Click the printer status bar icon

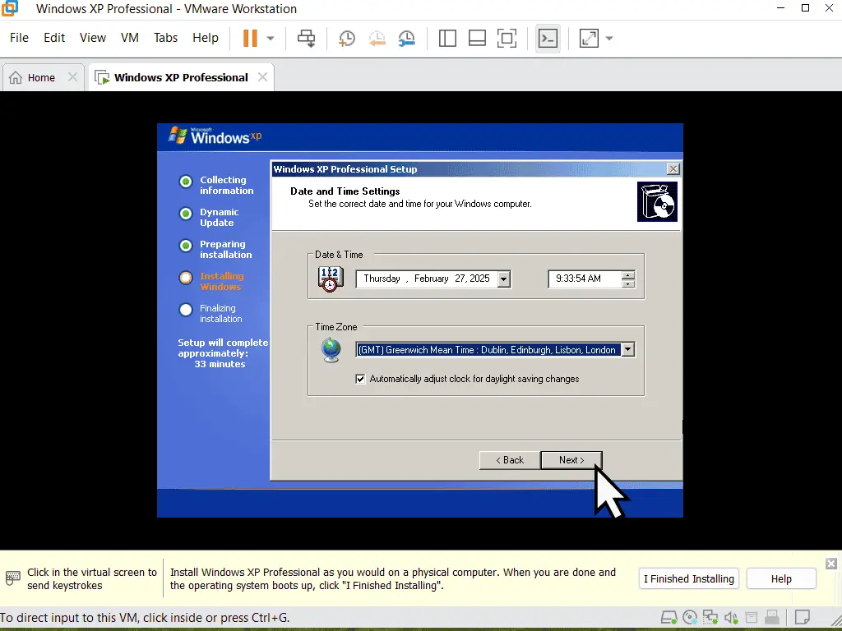pyautogui.click(x=752, y=618)
